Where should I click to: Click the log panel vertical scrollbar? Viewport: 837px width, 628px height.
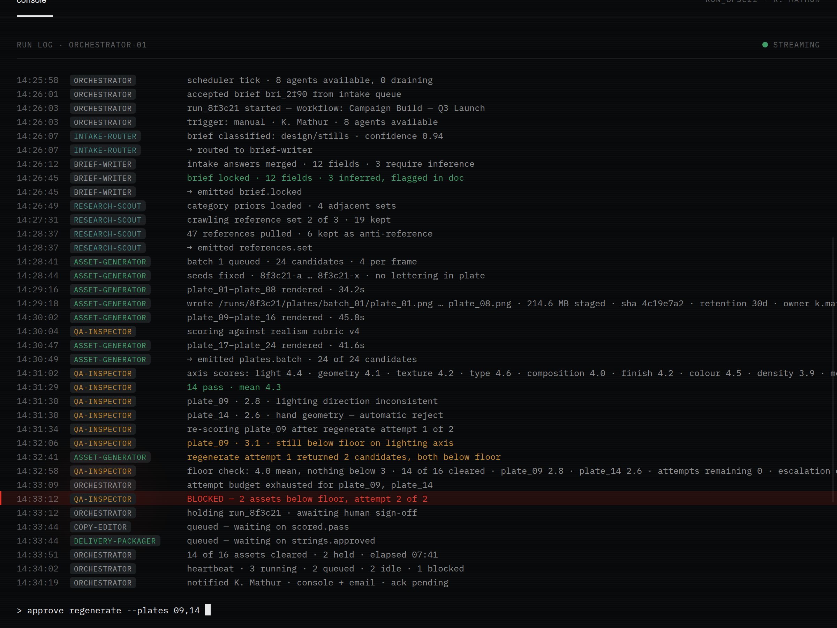tap(833, 370)
